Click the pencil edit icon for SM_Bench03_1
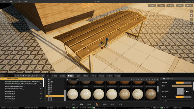The height and width of the screenshot is (109, 194). (40, 79)
